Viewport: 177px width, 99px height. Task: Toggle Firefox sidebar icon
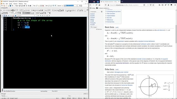[x=163, y=5]
